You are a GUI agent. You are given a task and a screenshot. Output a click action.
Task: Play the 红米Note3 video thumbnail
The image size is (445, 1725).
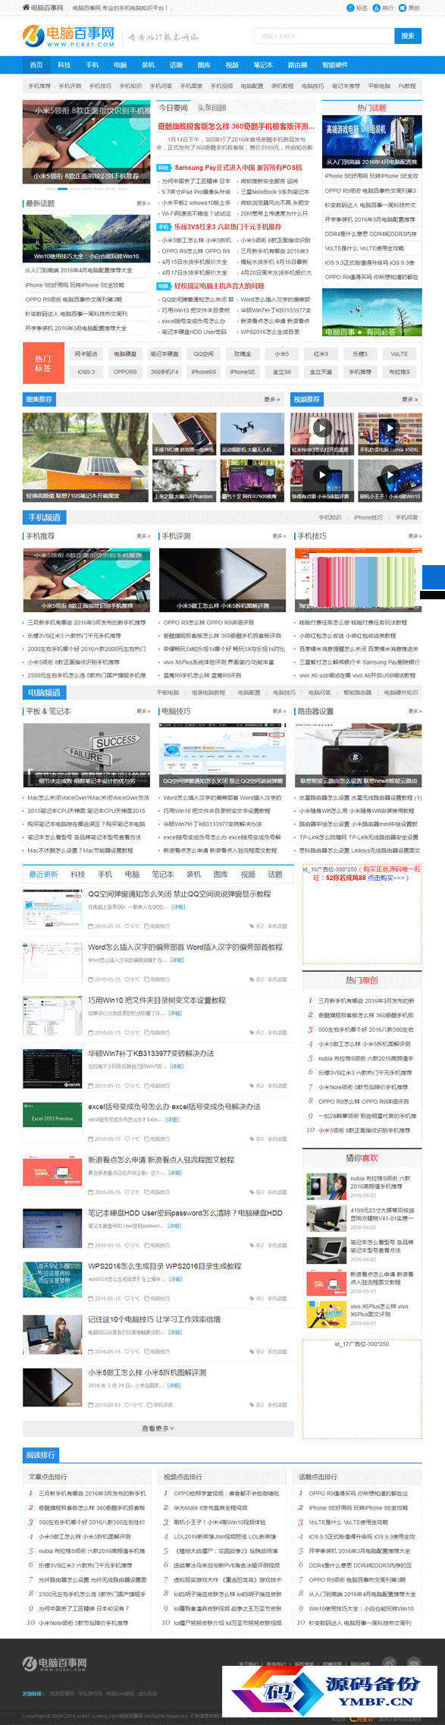pos(321,429)
